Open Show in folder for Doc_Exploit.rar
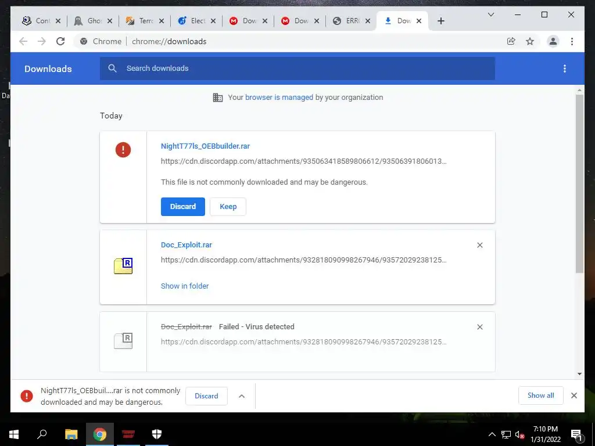 [x=185, y=286]
